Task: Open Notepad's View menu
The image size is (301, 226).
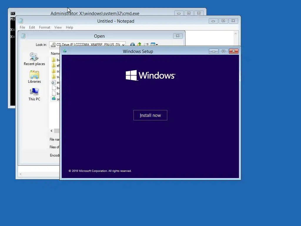Action: (58, 27)
